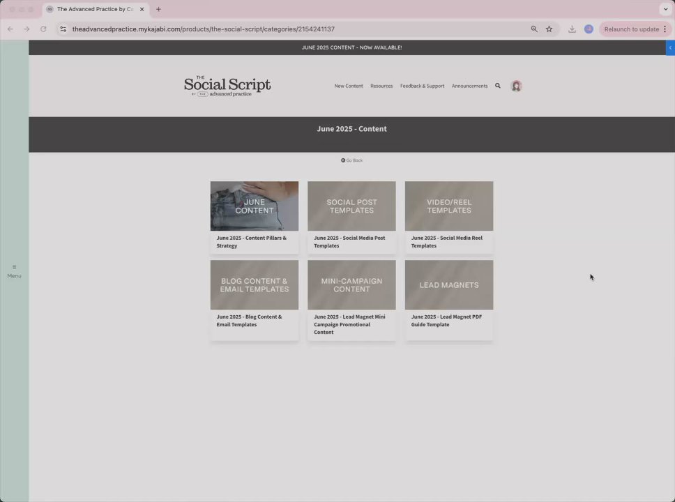Image resolution: width=675 pixels, height=502 pixels.
Task: Open the Announcements menu
Action: (x=470, y=86)
